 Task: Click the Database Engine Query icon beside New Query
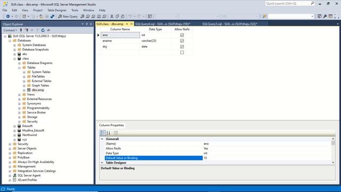[83, 17]
